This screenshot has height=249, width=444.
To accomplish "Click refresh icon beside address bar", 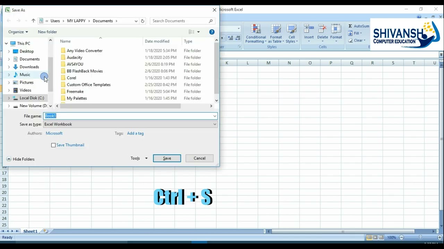I will (143, 21).
